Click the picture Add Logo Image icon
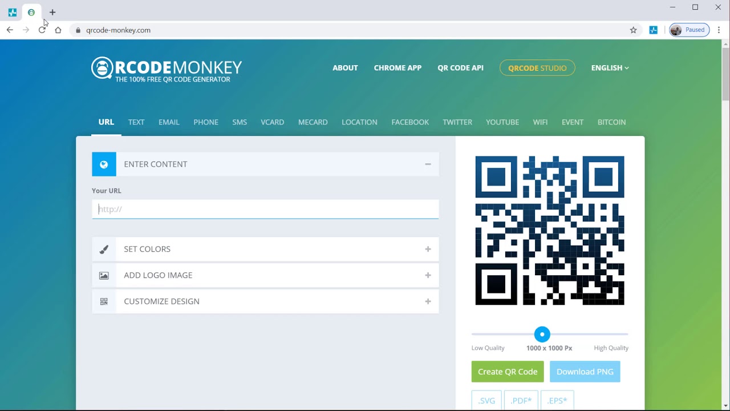This screenshot has width=730, height=411. click(x=104, y=275)
